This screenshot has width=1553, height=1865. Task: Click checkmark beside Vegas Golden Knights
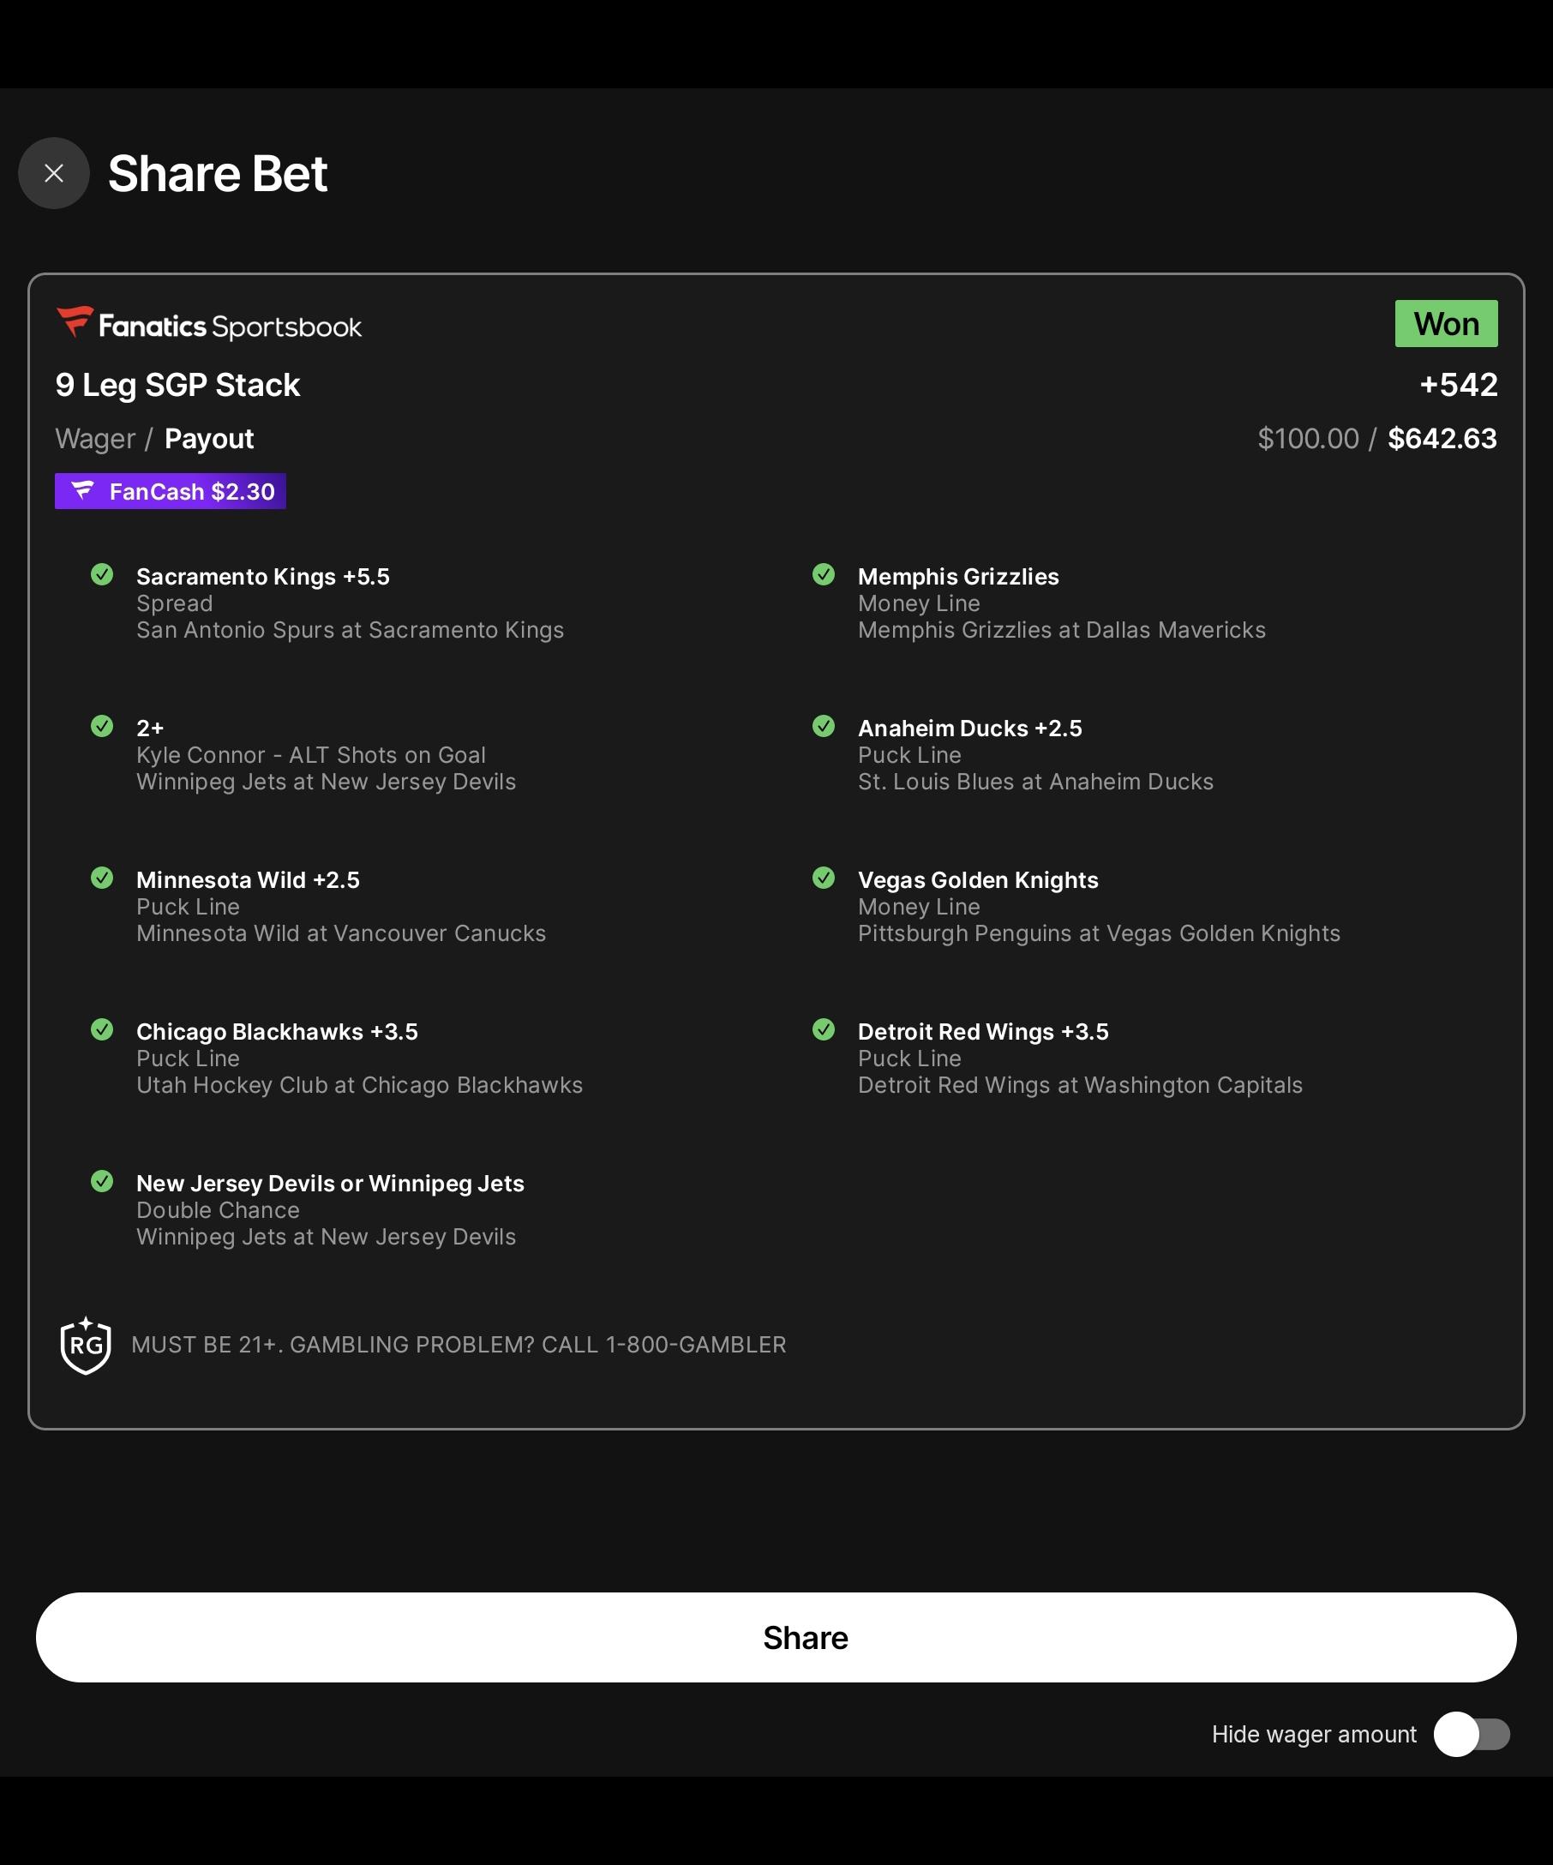pyautogui.click(x=823, y=879)
